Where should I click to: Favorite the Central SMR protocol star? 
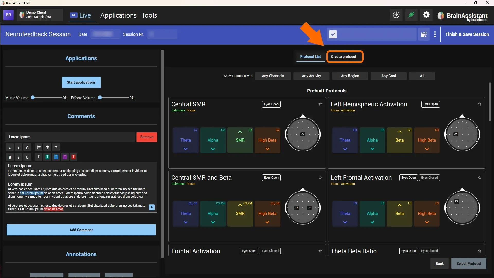click(320, 104)
